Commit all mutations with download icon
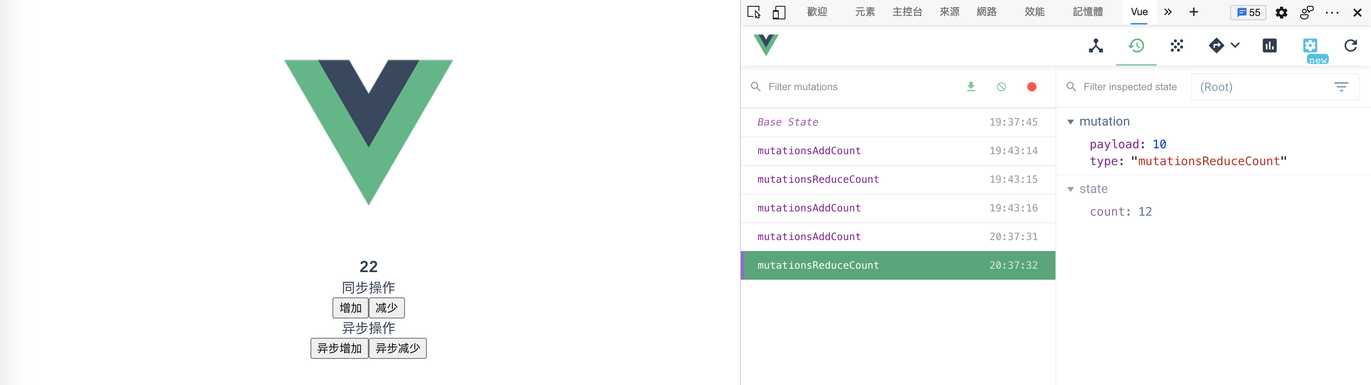This screenshot has width=1371, height=385. [x=971, y=87]
